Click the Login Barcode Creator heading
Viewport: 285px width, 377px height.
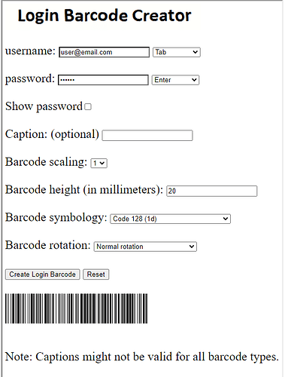105,16
